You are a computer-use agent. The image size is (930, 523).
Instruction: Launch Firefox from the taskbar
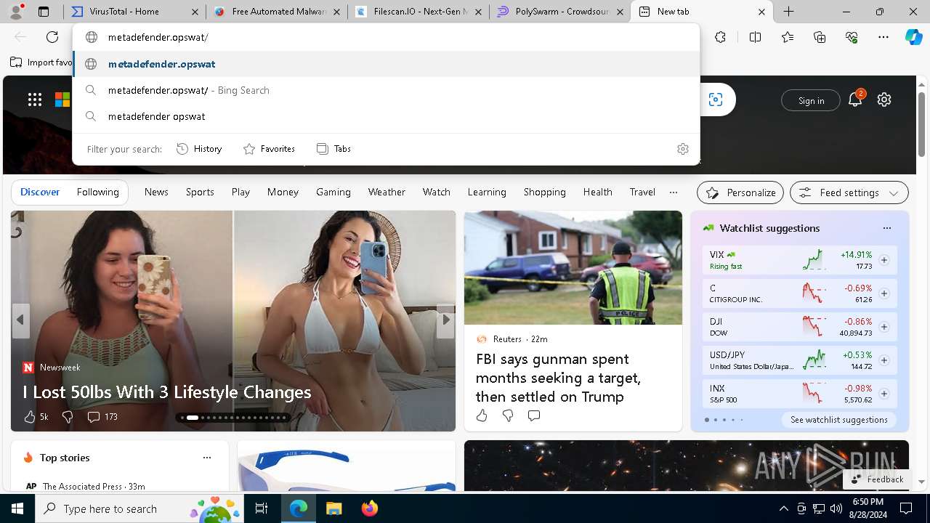point(369,508)
